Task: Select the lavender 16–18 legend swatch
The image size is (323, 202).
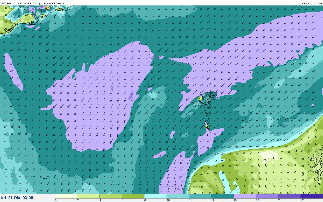Action: click(245, 196)
